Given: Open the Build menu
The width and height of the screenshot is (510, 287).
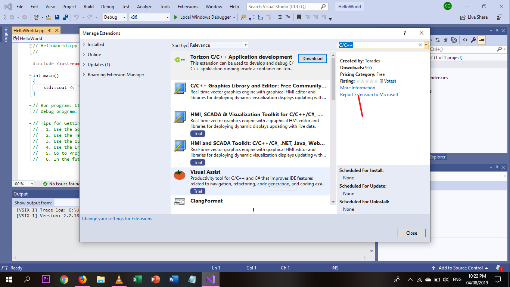Looking at the screenshot, I should click(x=88, y=7).
